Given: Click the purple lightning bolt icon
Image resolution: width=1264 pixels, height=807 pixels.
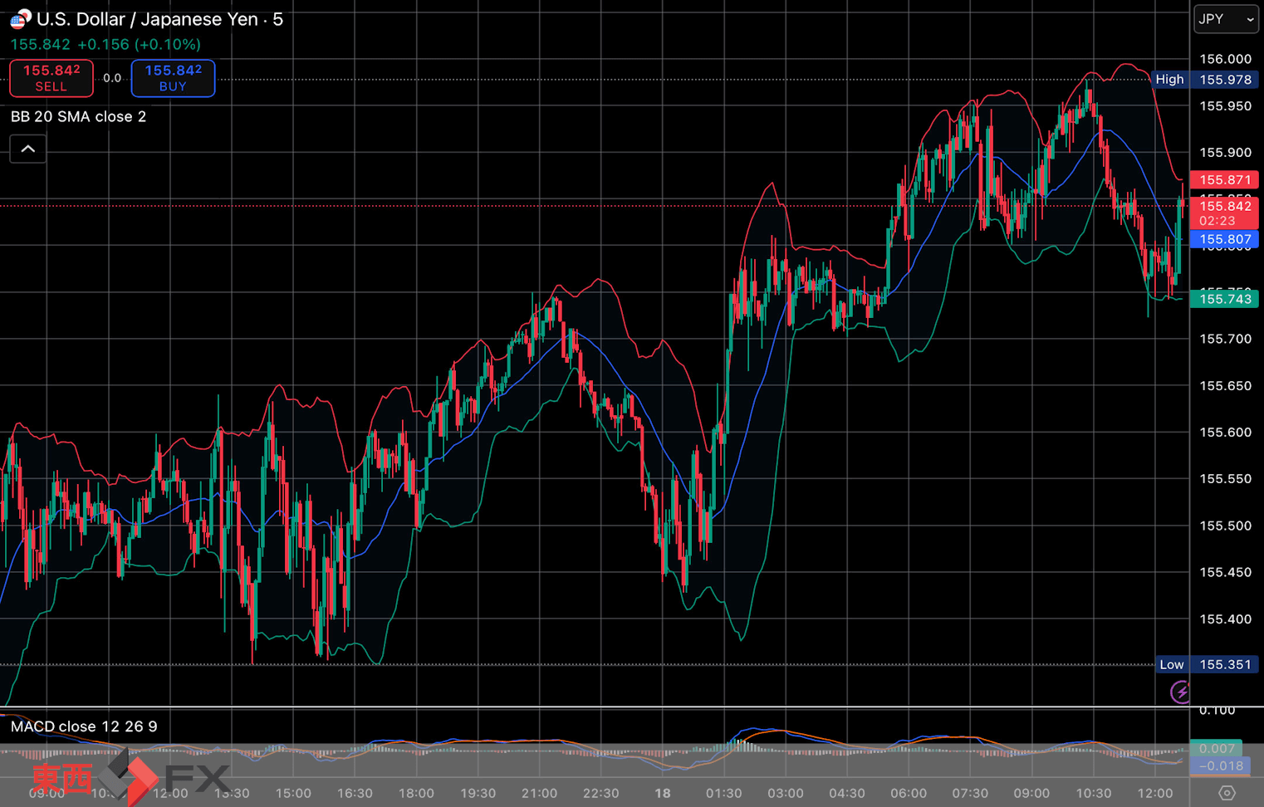Looking at the screenshot, I should click(x=1179, y=692).
